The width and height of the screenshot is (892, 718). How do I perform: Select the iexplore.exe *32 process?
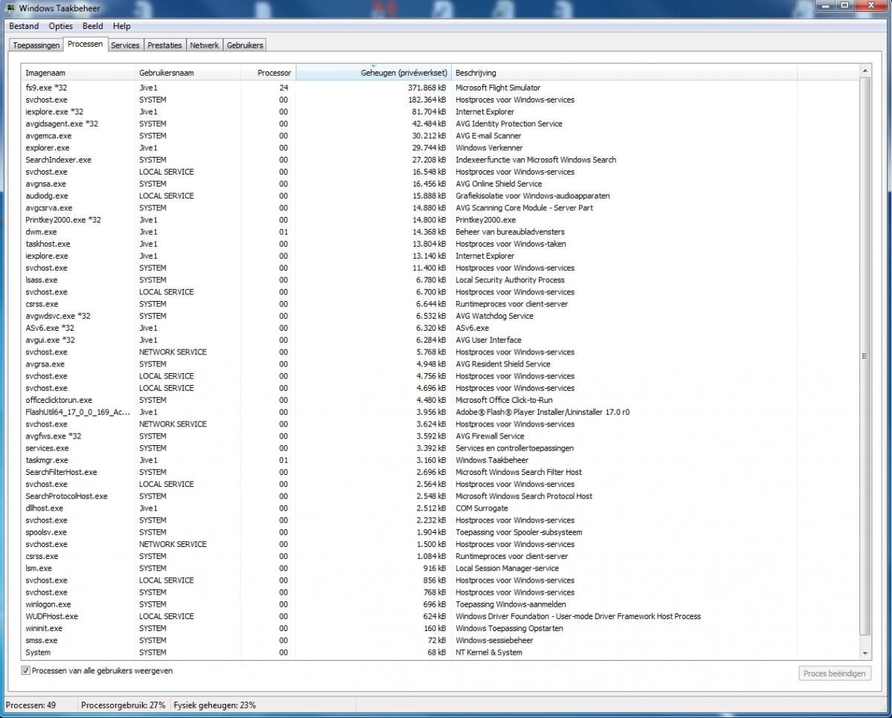click(x=440, y=111)
